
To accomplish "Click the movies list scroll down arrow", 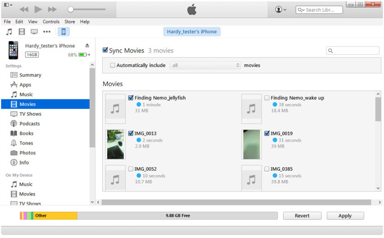I will (378, 188).
